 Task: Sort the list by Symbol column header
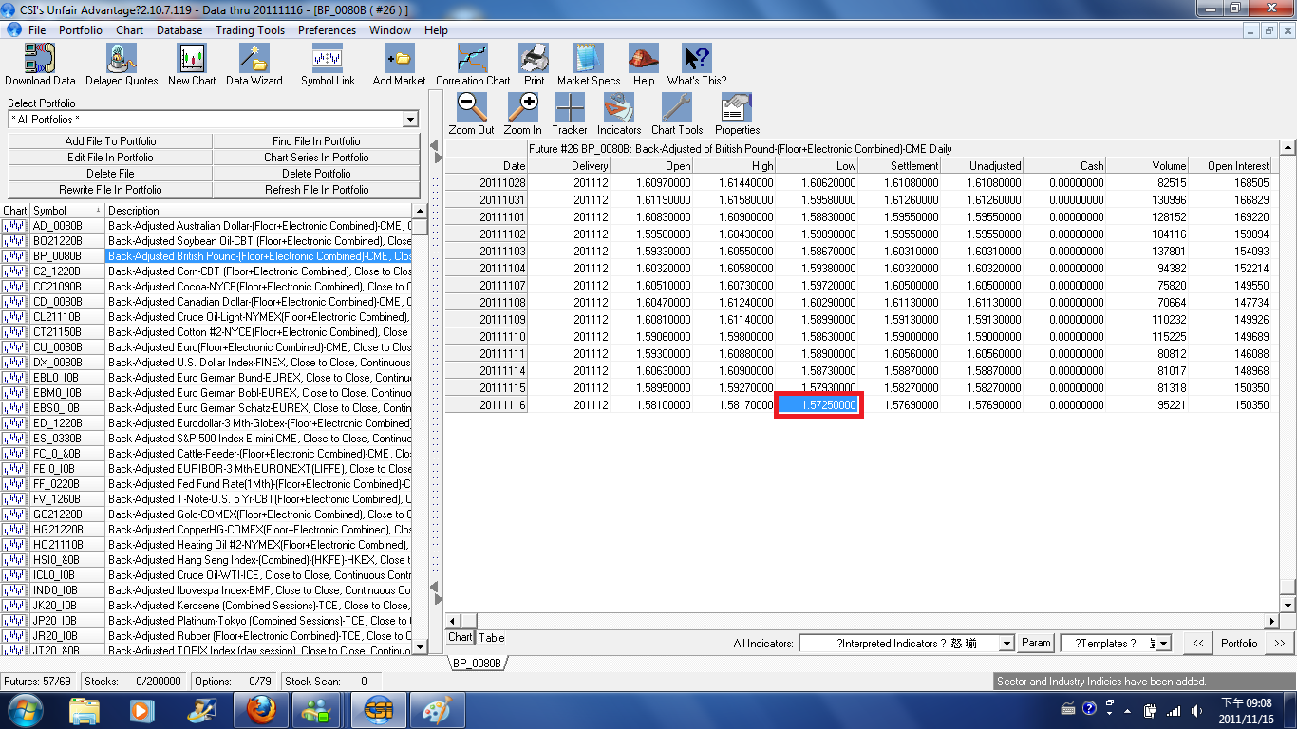tap(67, 211)
